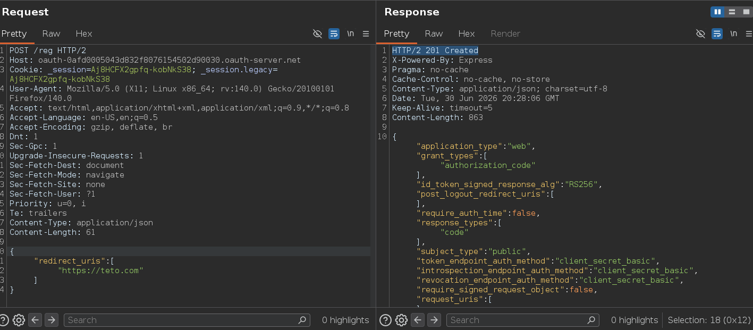Switch Request view to Raw tab
The width and height of the screenshot is (753, 330).
pos(52,33)
